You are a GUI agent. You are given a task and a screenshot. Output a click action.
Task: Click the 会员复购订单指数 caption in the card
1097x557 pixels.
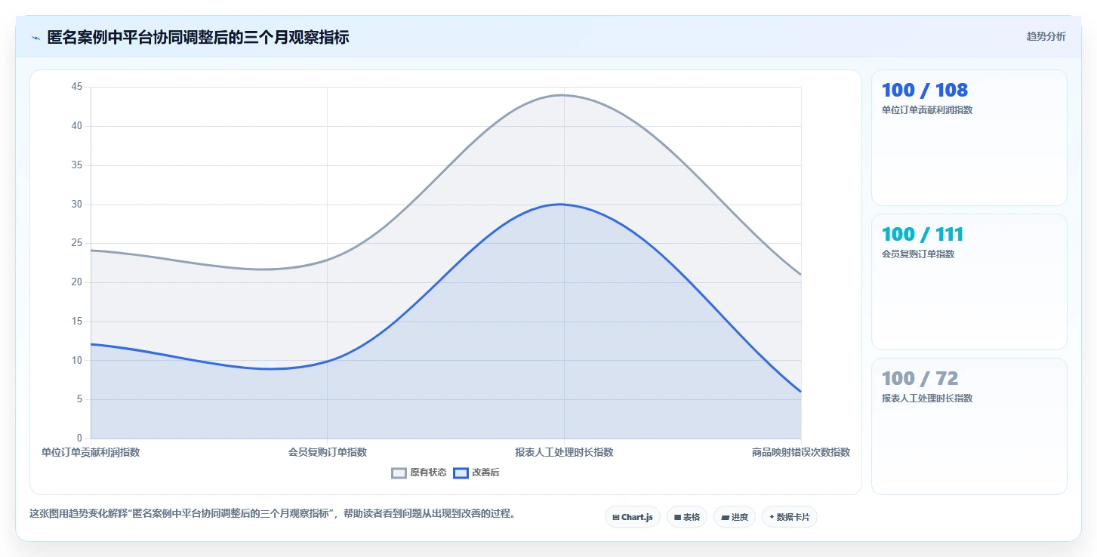pos(918,254)
